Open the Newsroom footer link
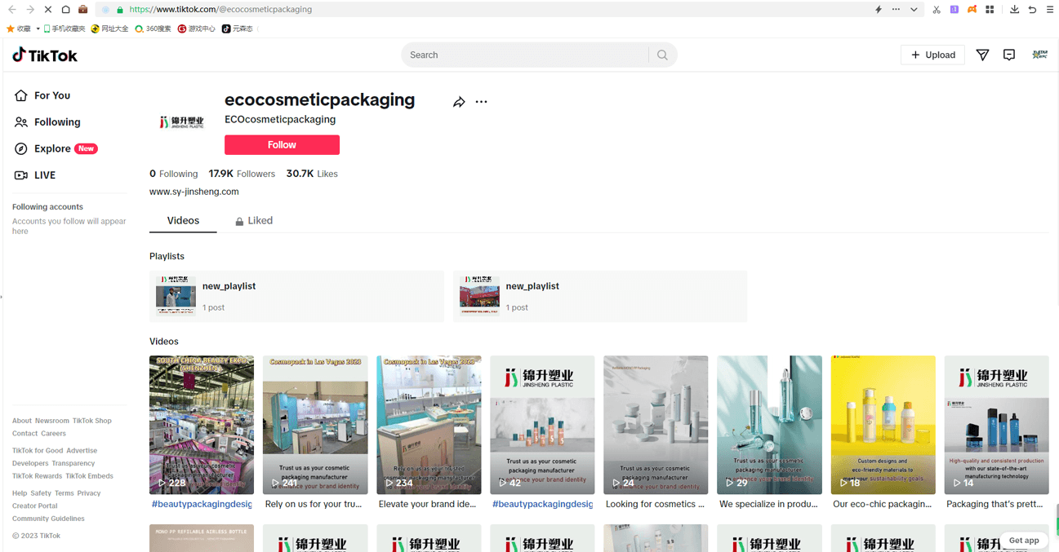Screen dimensions: 1059x552 (52, 421)
